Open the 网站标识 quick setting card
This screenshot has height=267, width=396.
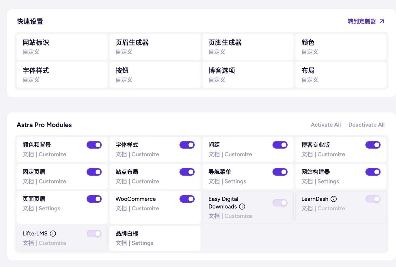pyautogui.click(x=62, y=47)
